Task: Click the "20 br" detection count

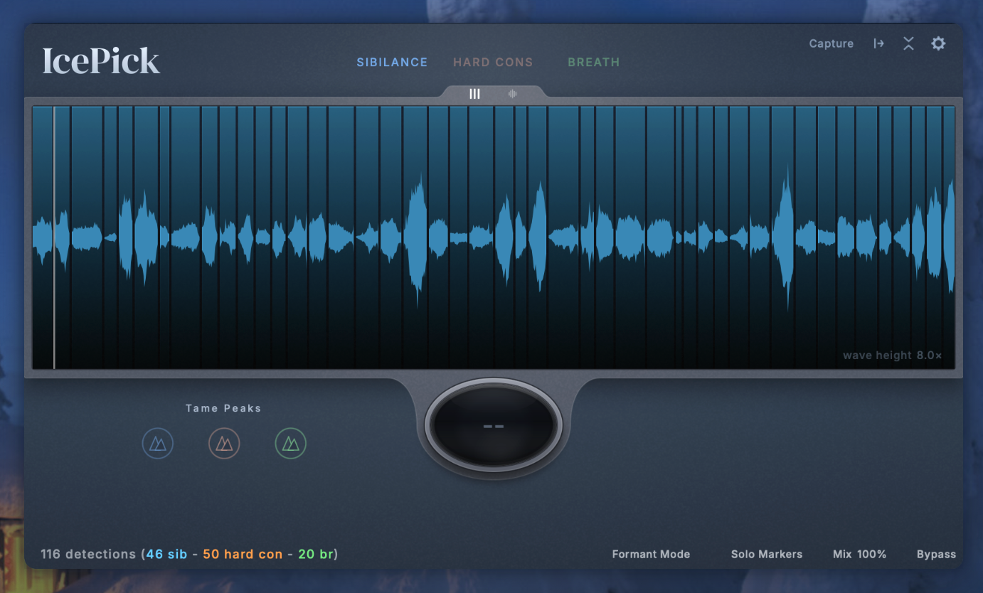Action: (316, 554)
